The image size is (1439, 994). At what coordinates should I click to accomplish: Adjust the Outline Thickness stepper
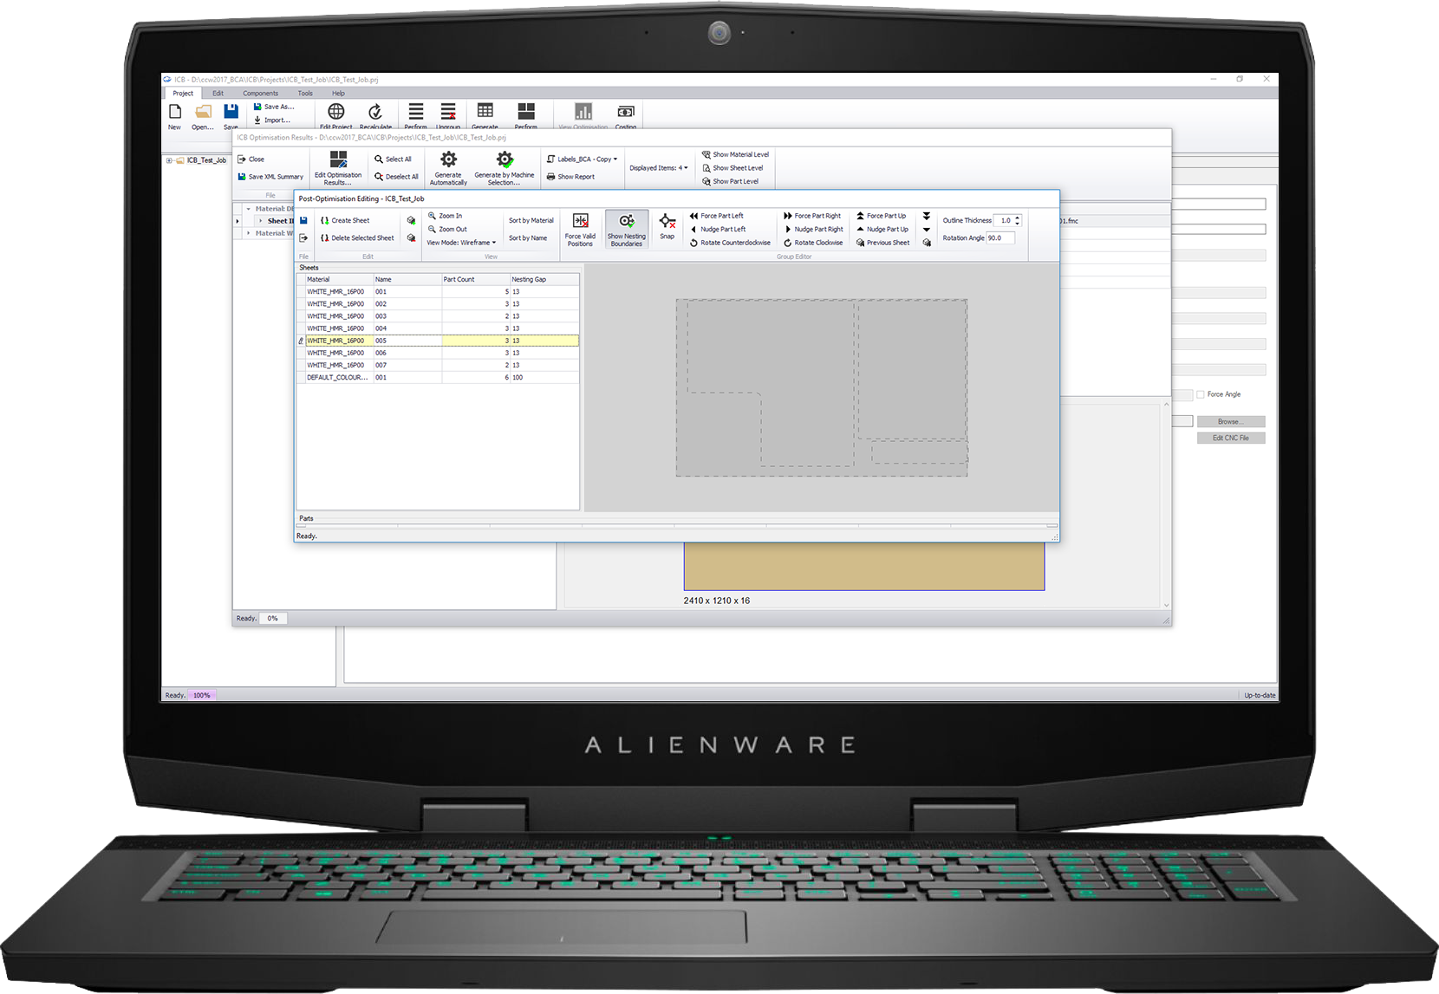[1018, 220]
